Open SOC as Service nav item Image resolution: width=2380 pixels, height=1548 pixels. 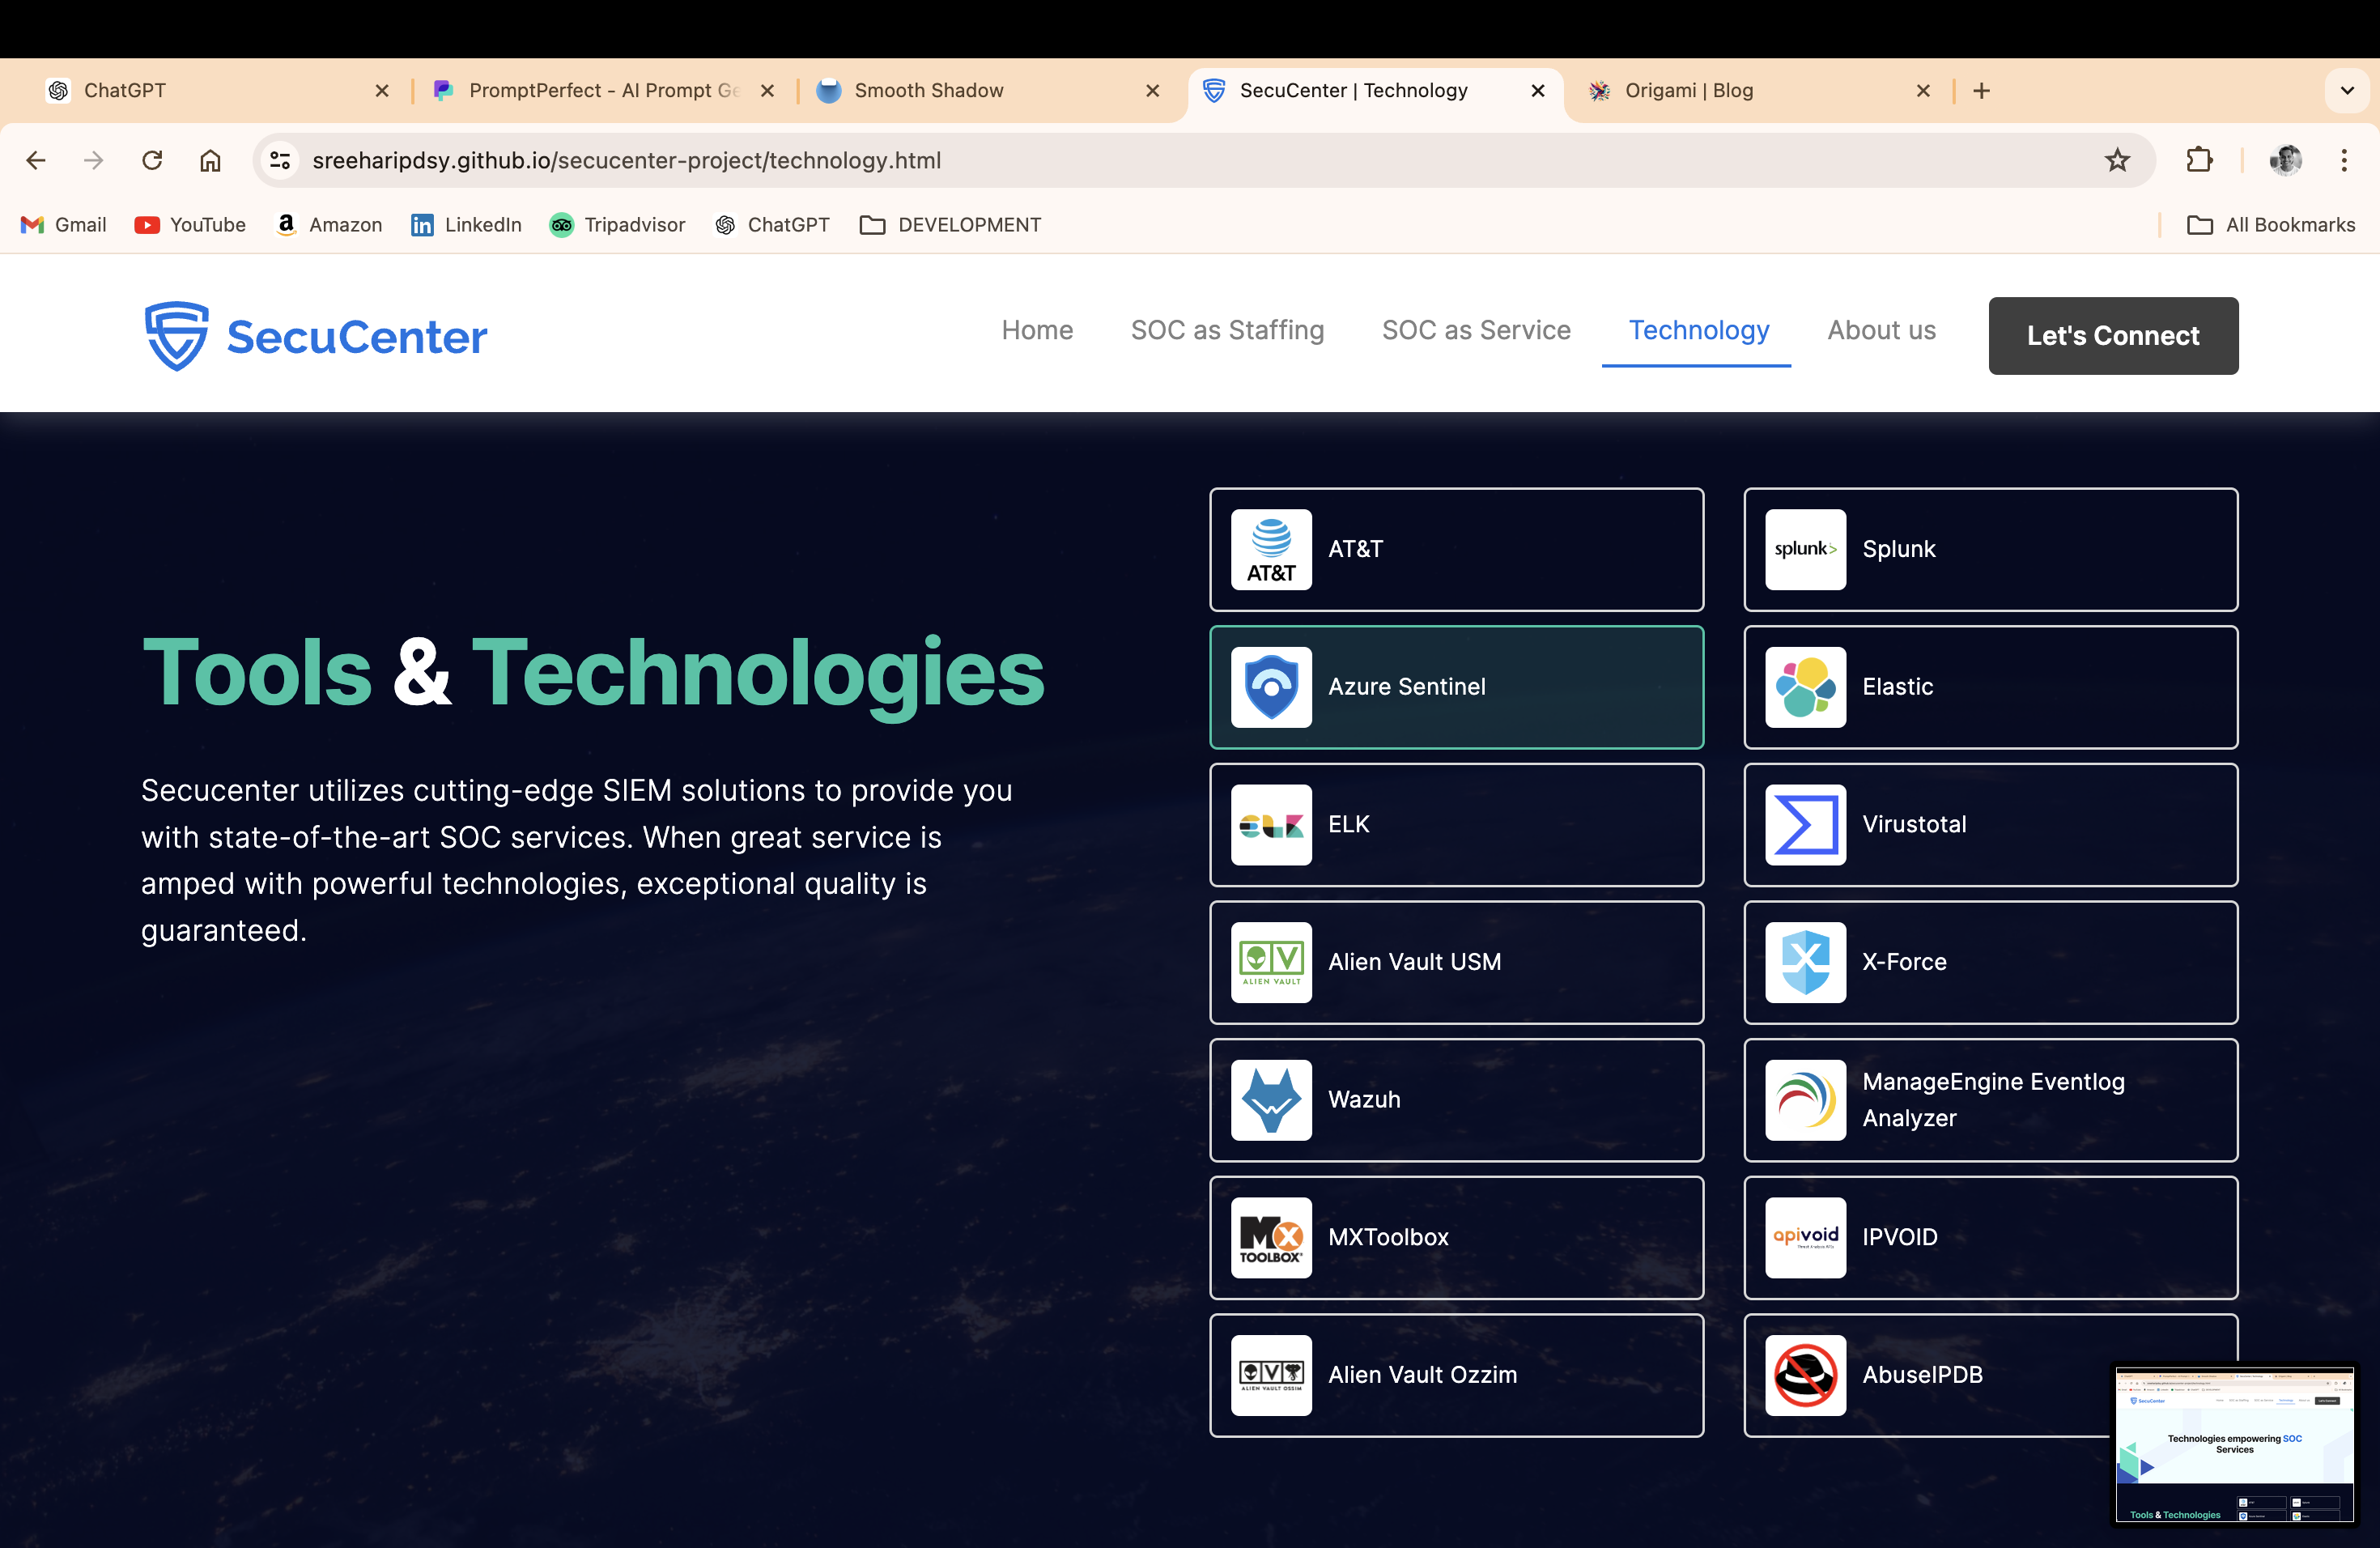(1476, 330)
